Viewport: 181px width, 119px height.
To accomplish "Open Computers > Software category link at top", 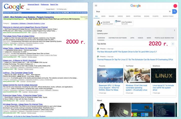I will [28, 23].
